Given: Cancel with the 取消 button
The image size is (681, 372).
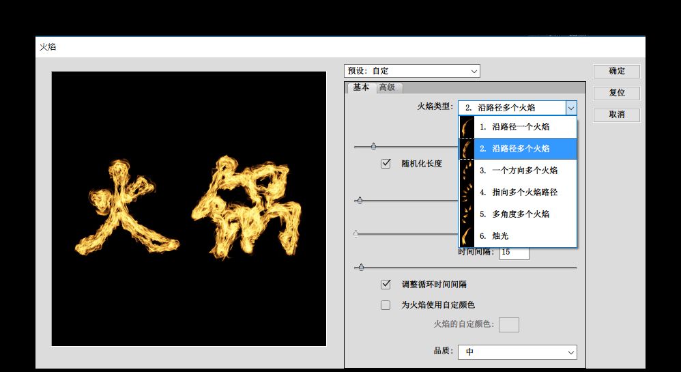Looking at the screenshot, I should click(617, 115).
